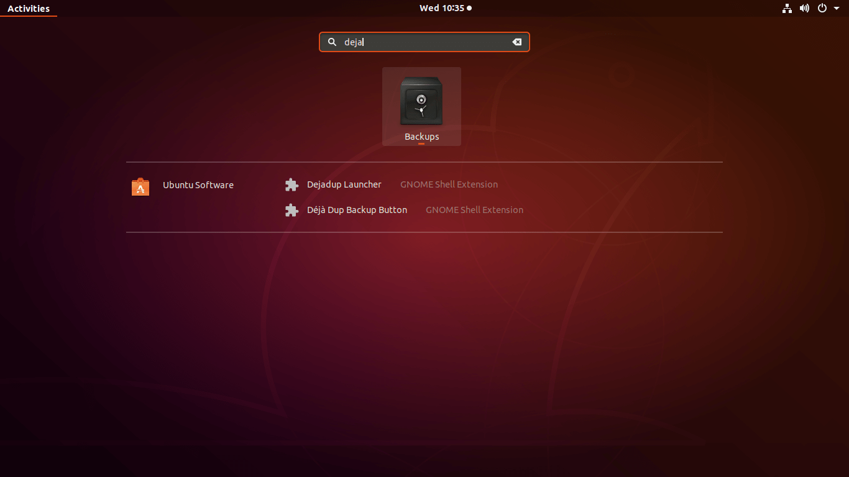Image resolution: width=849 pixels, height=477 pixels.
Task: Click the power icon in top bar
Action: [822, 8]
